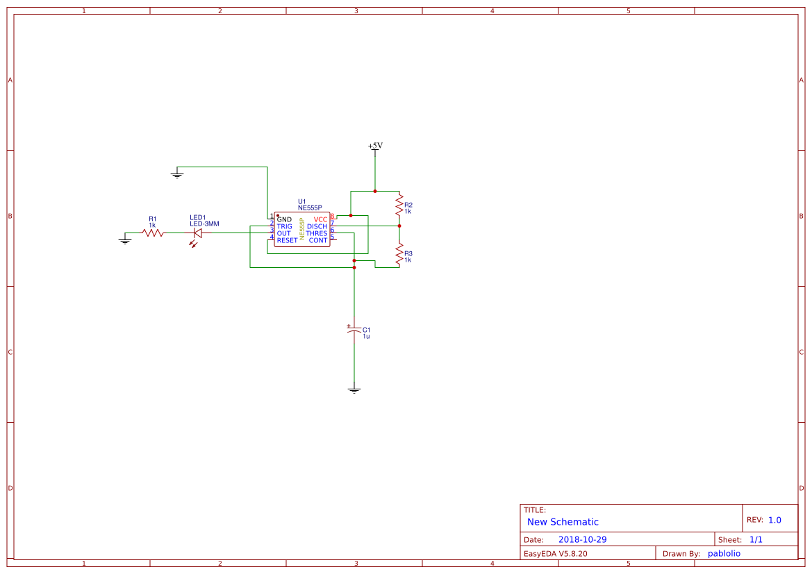Select the U1 reference designator text
This screenshot has height=574, width=812.
(301, 201)
